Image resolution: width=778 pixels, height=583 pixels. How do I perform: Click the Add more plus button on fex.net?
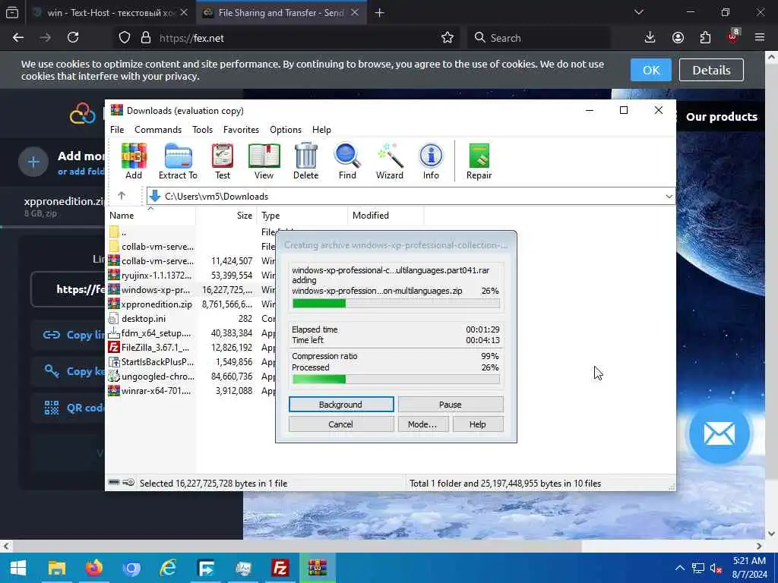[x=33, y=162]
